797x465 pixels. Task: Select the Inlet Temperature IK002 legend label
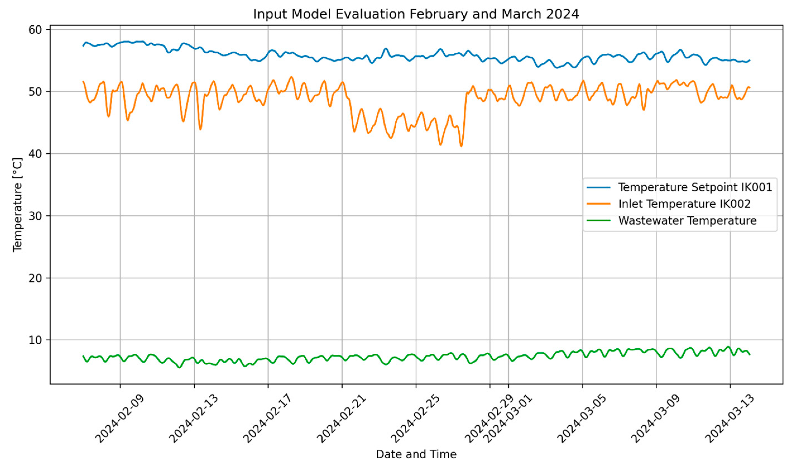click(x=685, y=204)
